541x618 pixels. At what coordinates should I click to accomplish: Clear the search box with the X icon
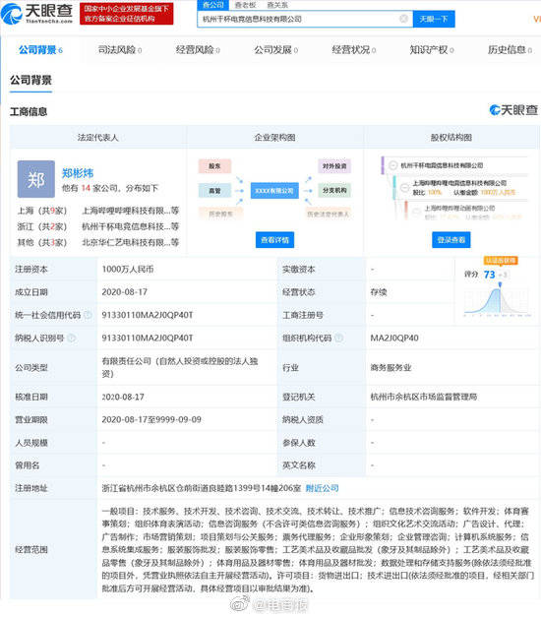click(403, 19)
